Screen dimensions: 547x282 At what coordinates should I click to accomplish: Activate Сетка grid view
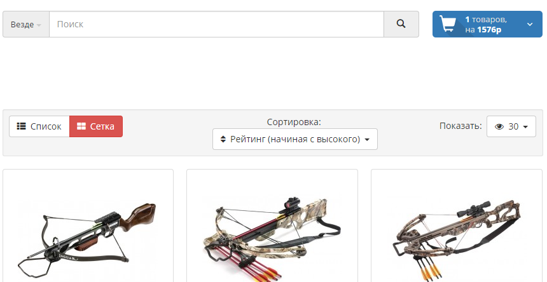[x=96, y=126]
